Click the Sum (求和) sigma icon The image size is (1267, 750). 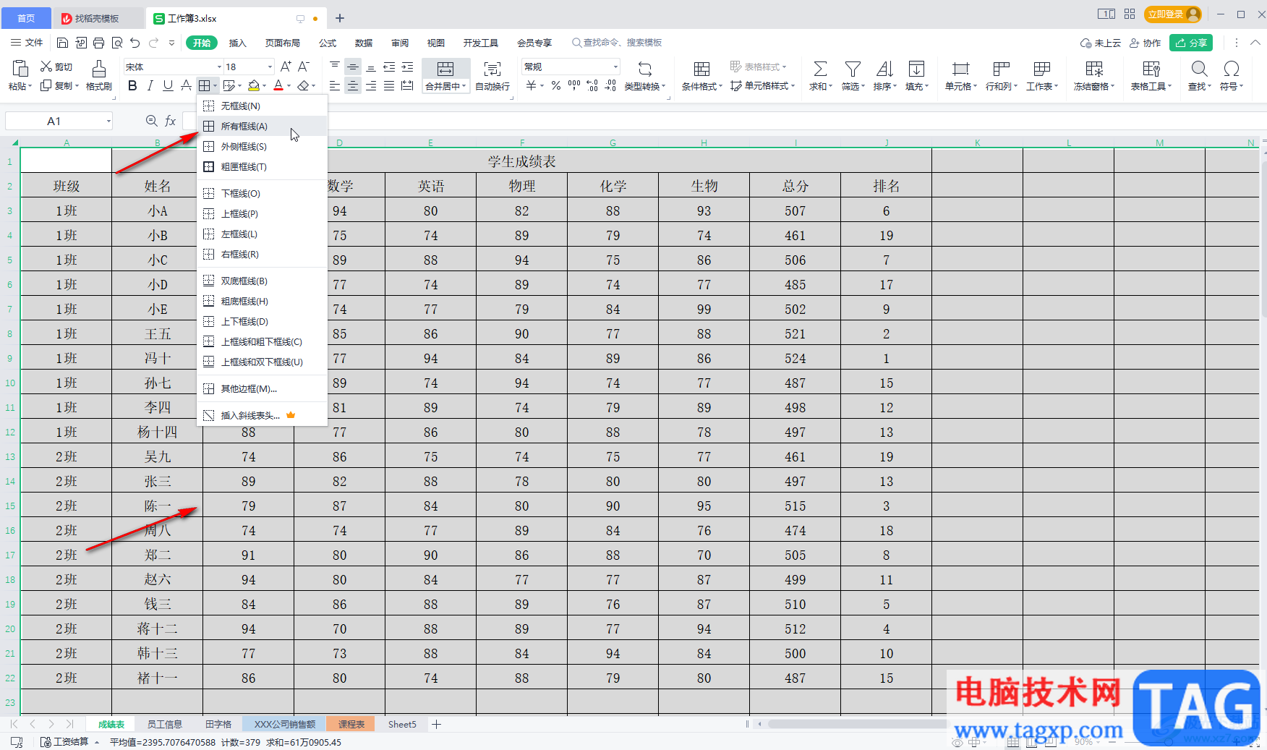pyautogui.click(x=820, y=69)
